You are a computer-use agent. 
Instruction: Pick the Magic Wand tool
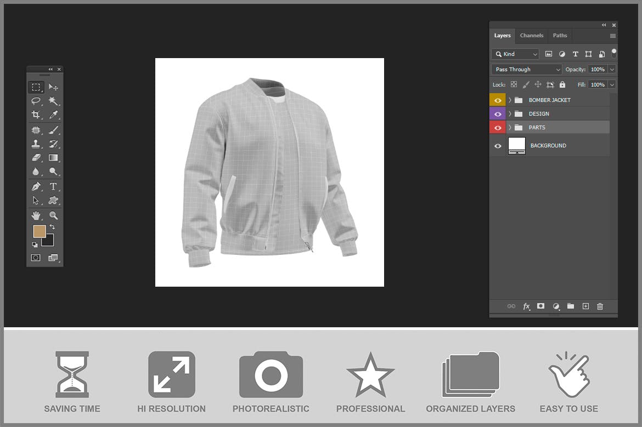click(x=53, y=101)
